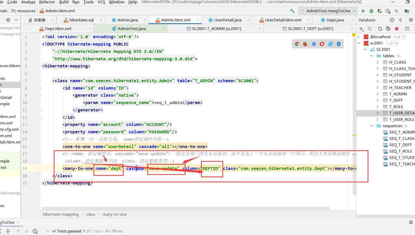Viewport: 415px width, 235px height.
Task: Click line number 19 in the gutter
Action: pyautogui.click(x=25, y=168)
